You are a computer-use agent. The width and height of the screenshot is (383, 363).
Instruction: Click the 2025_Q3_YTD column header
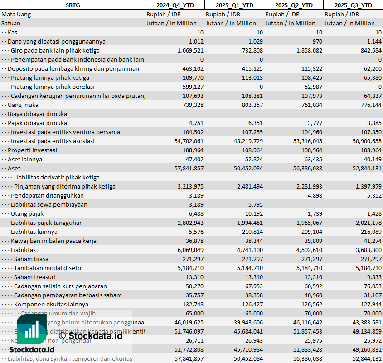(353, 5)
